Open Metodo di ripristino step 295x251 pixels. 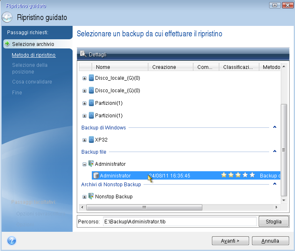coord(34,55)
